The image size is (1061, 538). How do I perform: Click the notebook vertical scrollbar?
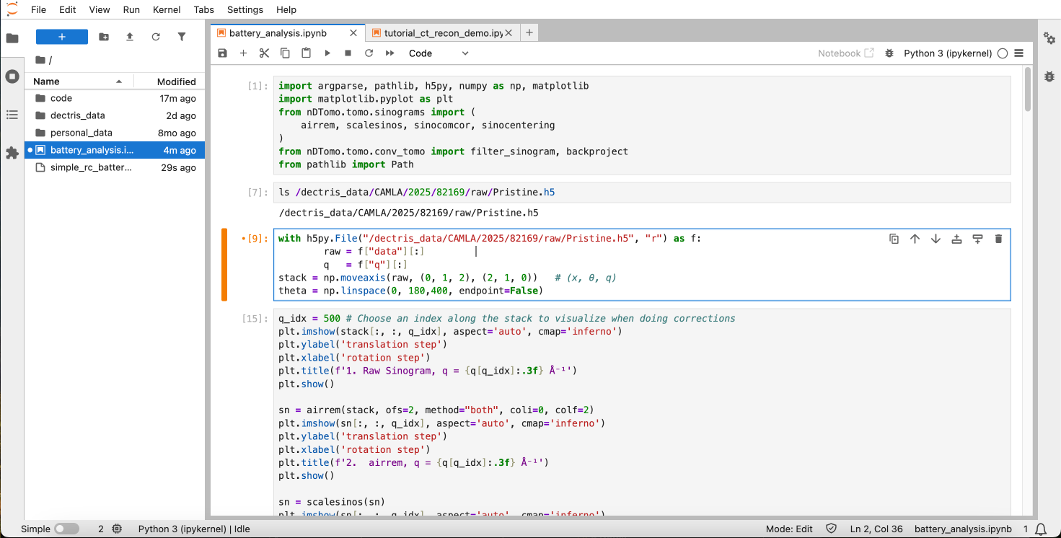(x=1027, y=90)
